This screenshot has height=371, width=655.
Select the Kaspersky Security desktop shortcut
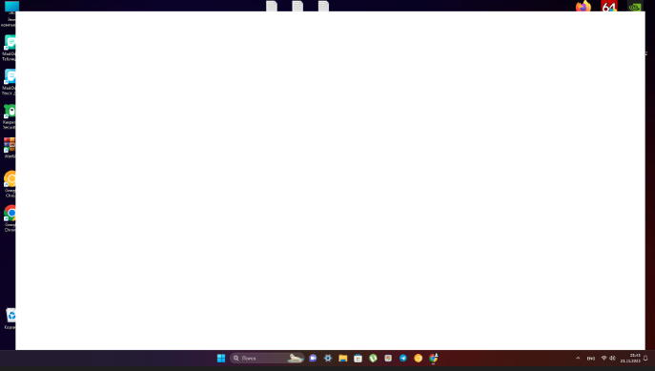click(10, 116)
